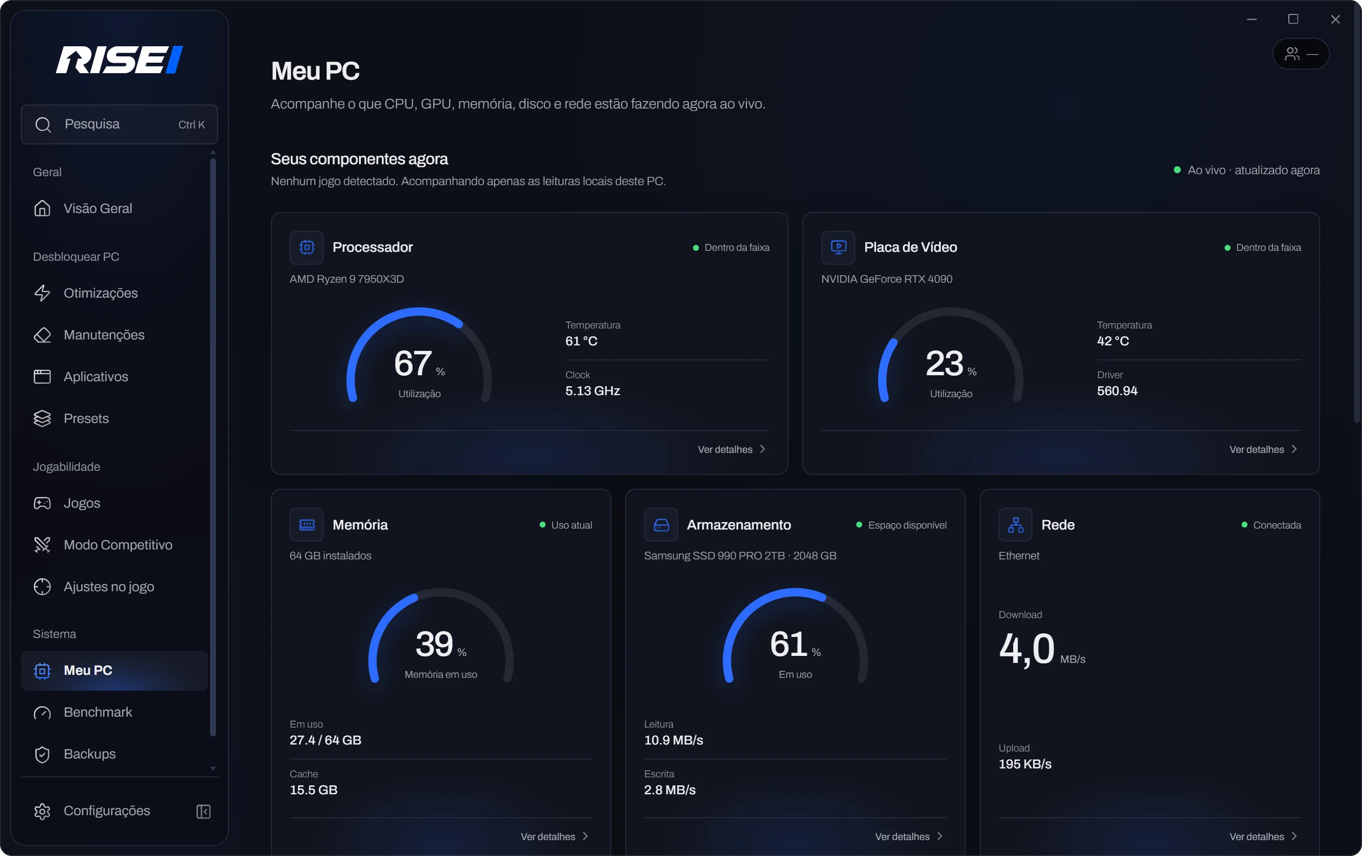Focus the Pesquisa search field
This screenshot has height=856, width=1362.
[119, 124]
